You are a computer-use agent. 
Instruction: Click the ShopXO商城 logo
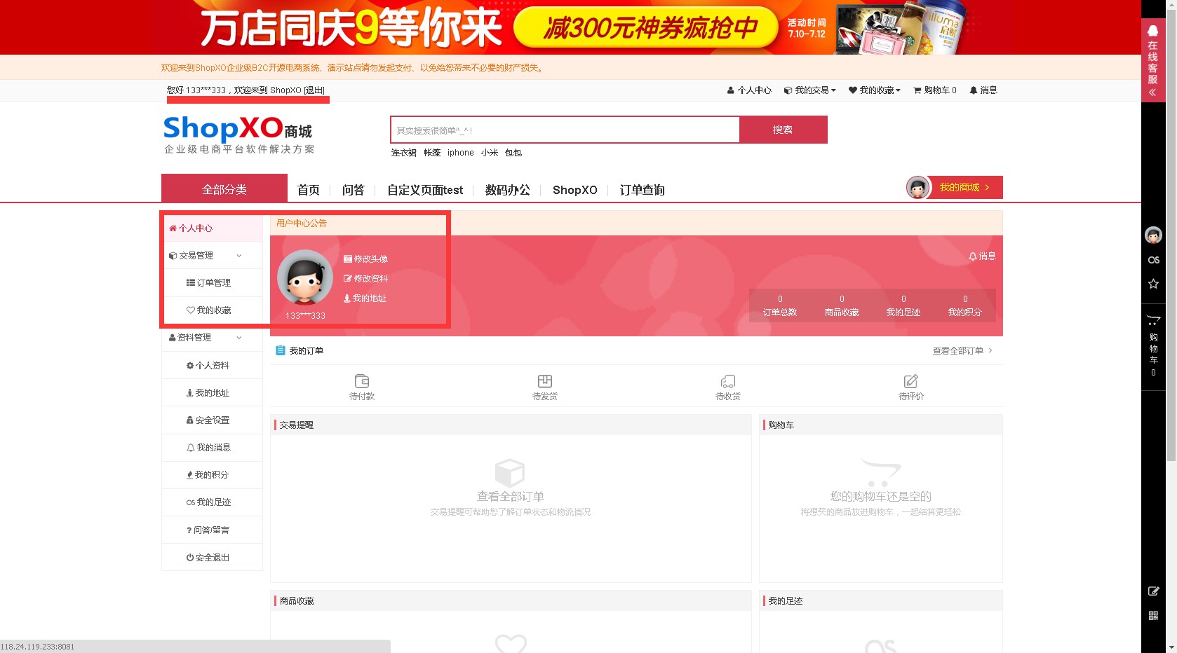click(239, 134)
